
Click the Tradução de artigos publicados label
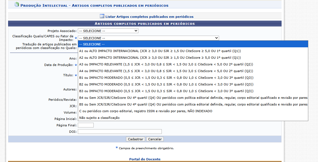pyautogui.click(x=46, y=46)
